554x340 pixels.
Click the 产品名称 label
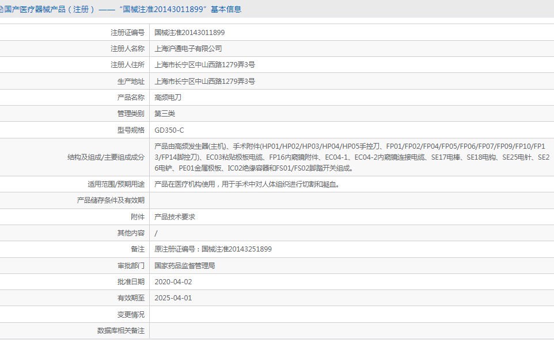(131, 97)
